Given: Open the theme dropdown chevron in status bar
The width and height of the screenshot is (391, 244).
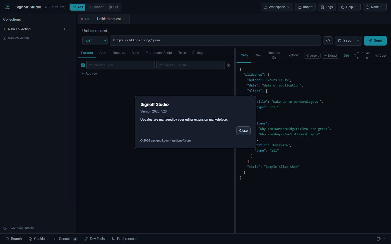Looking at the screenshot, I should [384, 239].
